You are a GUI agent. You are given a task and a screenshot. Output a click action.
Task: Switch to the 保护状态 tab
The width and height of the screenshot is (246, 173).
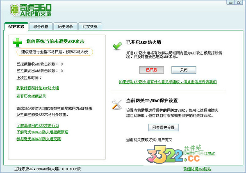pyautogui.click(x=16, y=27)
